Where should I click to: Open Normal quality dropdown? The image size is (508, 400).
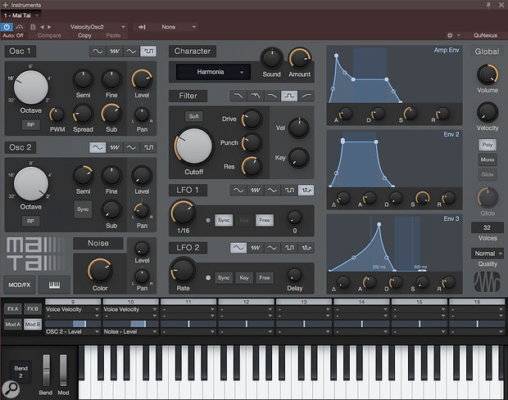click(x=488, y=254)
